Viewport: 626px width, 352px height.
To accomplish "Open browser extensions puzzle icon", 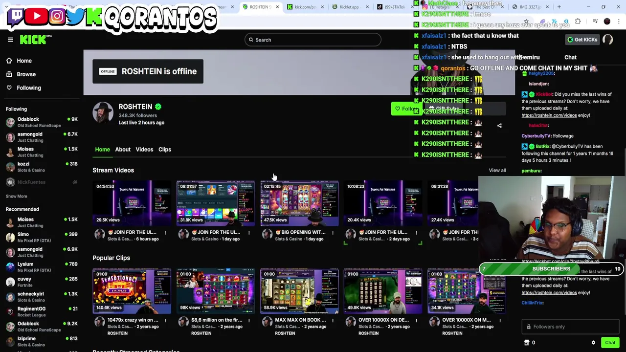I will pos(578,22).
